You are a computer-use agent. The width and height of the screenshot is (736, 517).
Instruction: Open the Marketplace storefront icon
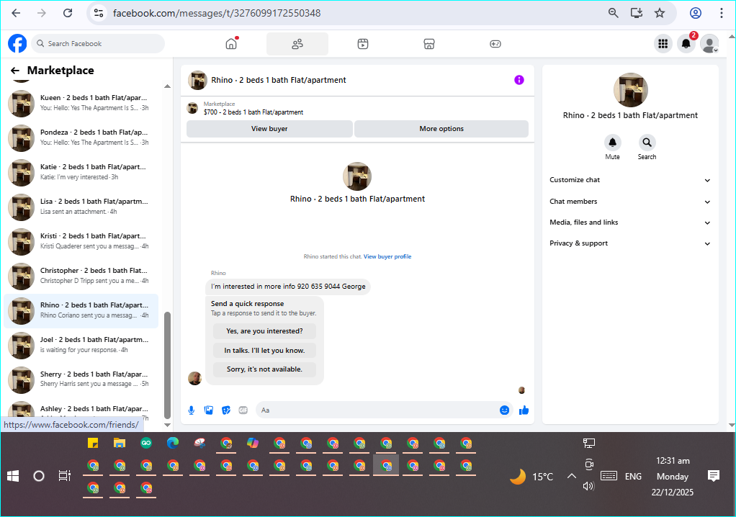[x=429, y=44]
